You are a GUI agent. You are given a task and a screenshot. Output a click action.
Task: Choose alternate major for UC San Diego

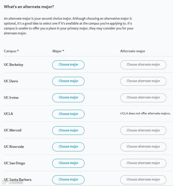click(143, 163)
